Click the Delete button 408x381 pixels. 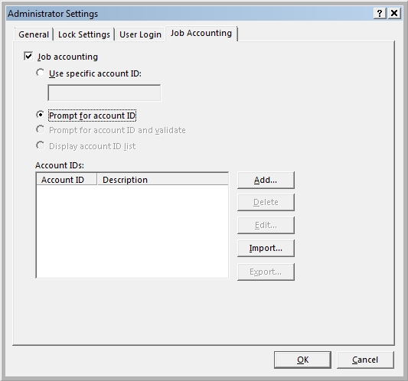point(266,202)
